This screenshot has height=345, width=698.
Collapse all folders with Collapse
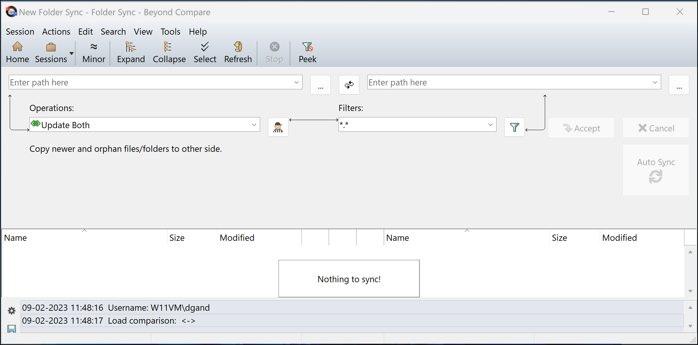coord(169,53)
